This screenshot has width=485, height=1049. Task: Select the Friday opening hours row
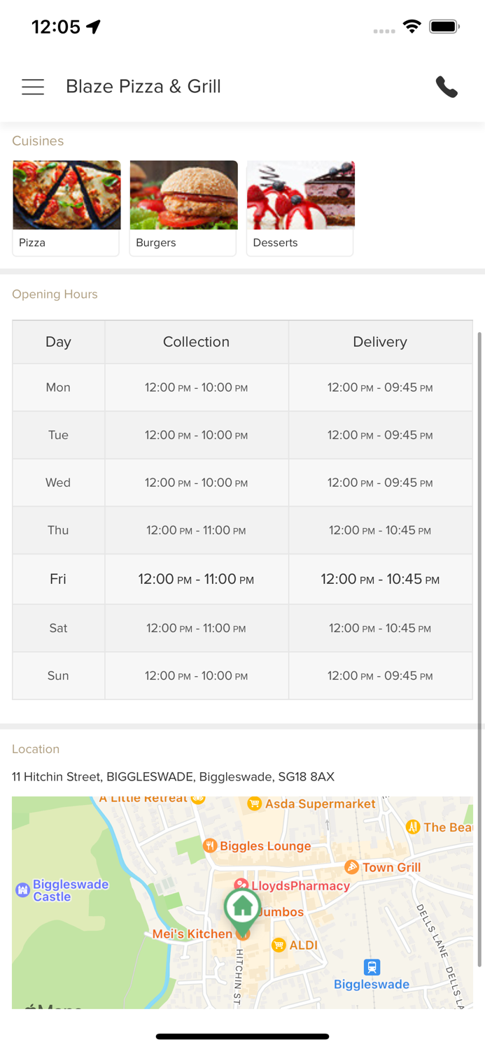242,579
